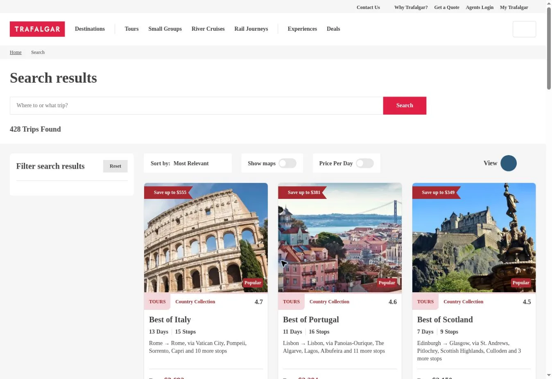Focus the 'Where to or what trip?' field
The width and height of the screenshot is (552, 379).
point(197,106)
